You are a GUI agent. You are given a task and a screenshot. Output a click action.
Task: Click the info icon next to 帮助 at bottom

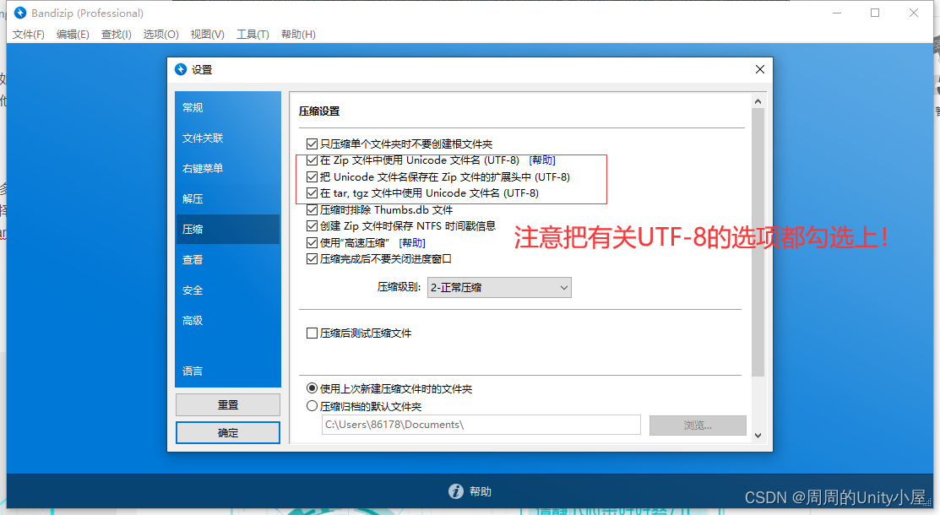pos(455,491)
